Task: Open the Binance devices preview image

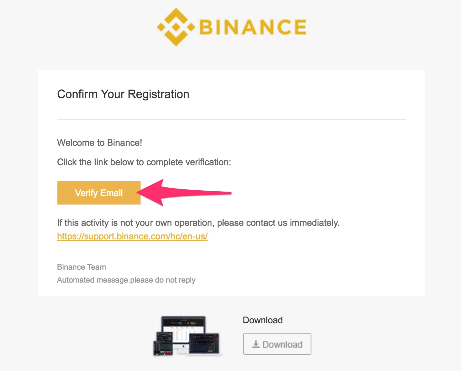Action: (x=187, y=336)
